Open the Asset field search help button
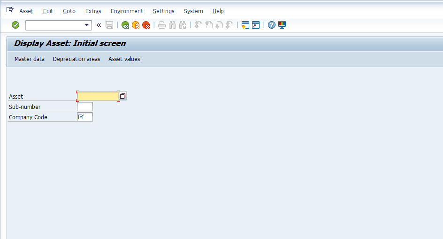Image resolution: width=443 pixels, height=239 pixels. pyautogui.click(x=123, y=96)
